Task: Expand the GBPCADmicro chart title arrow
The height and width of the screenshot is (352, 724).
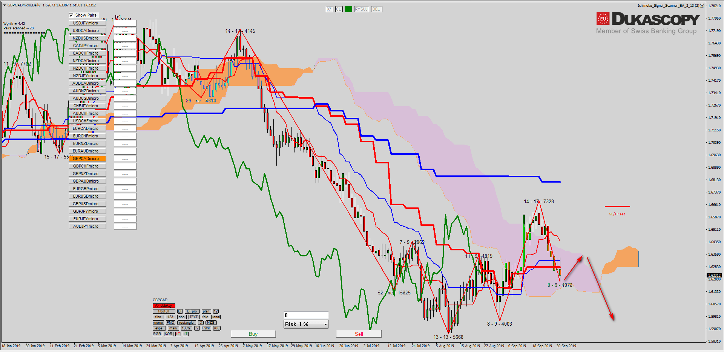Action: click(4, 5)
